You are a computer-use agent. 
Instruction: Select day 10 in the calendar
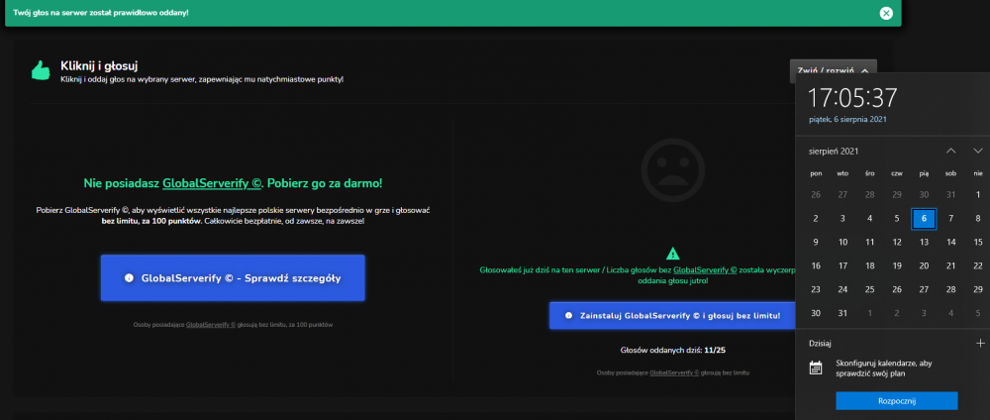[842, 242]
